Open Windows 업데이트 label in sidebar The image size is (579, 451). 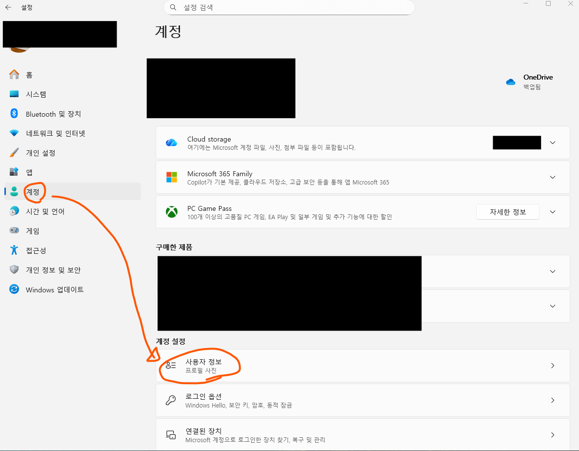(x=55, y=289)
